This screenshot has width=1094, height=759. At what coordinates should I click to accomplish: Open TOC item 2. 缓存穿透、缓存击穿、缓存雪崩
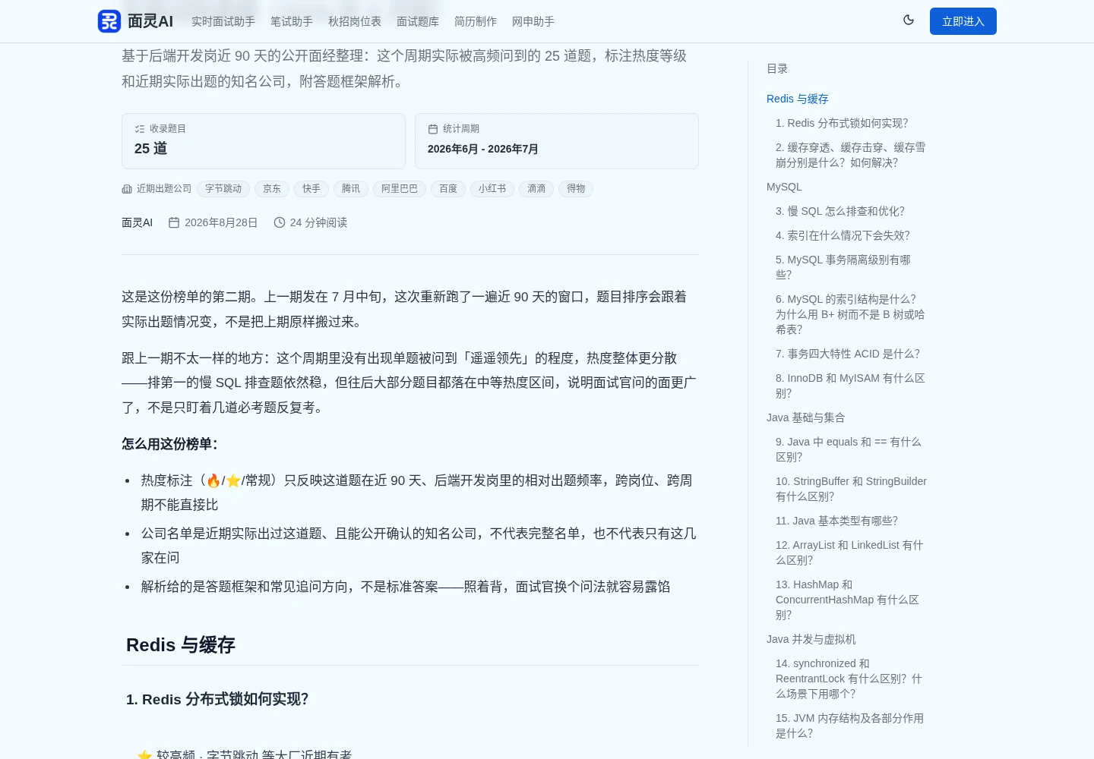pos(851,155)
